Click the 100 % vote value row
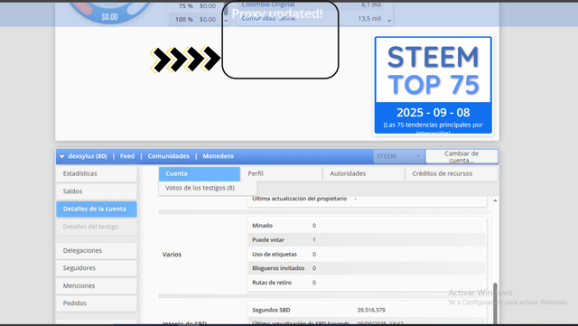The image size is (578, 326). (x=196, y=19)
